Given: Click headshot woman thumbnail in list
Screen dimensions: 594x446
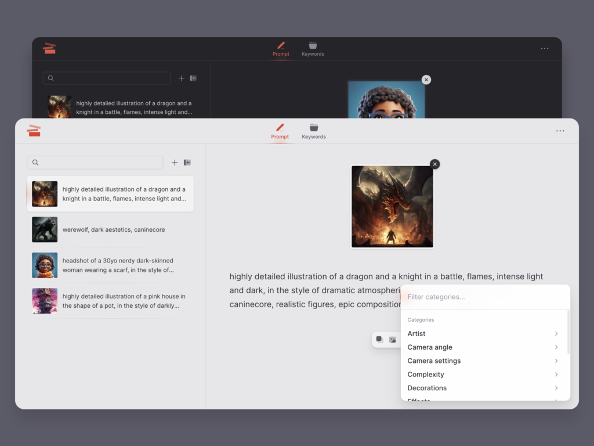Looking at the screenshot, I should 45,265.
